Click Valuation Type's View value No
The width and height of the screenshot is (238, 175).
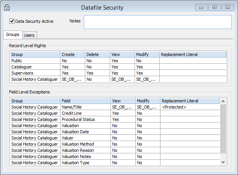point(123,163)
